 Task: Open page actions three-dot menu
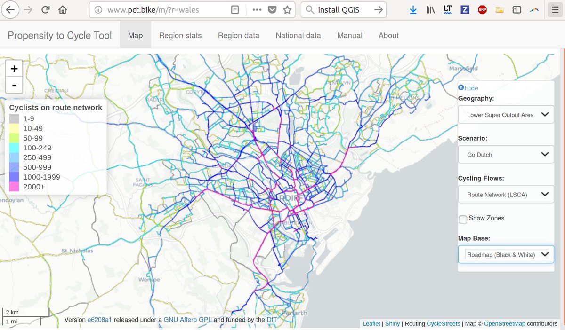click(257, 10)
